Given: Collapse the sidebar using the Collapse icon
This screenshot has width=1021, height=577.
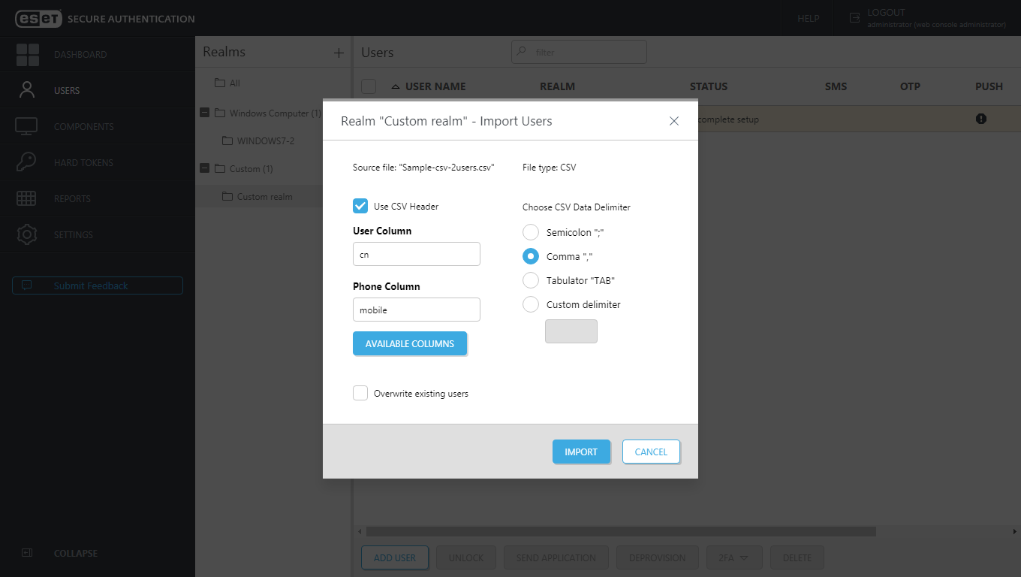Looking at the screenshot, I should pos(26,553).
